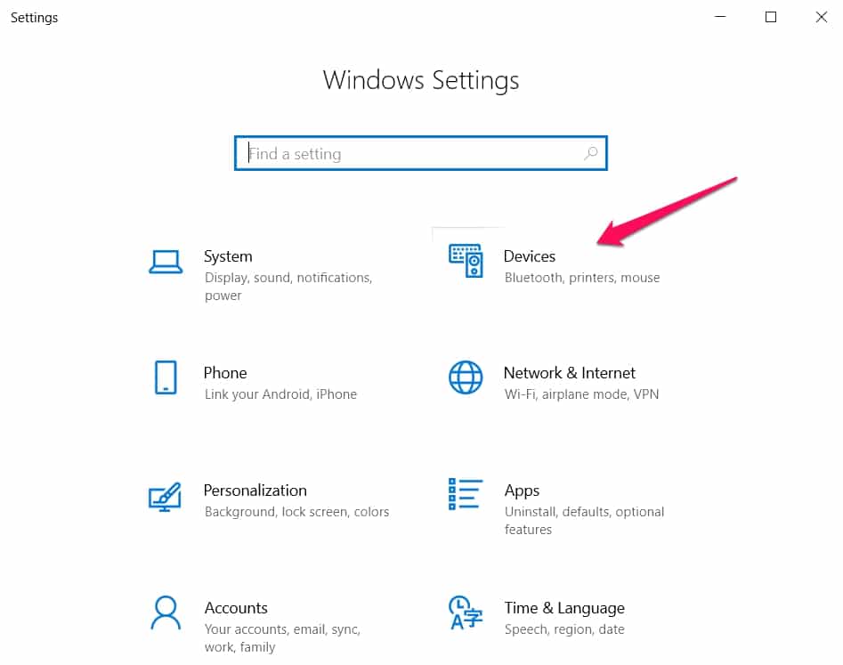Go to Devices settings title
The width and height of the screenshot is (843, 665).
click(x=530, y=256)
